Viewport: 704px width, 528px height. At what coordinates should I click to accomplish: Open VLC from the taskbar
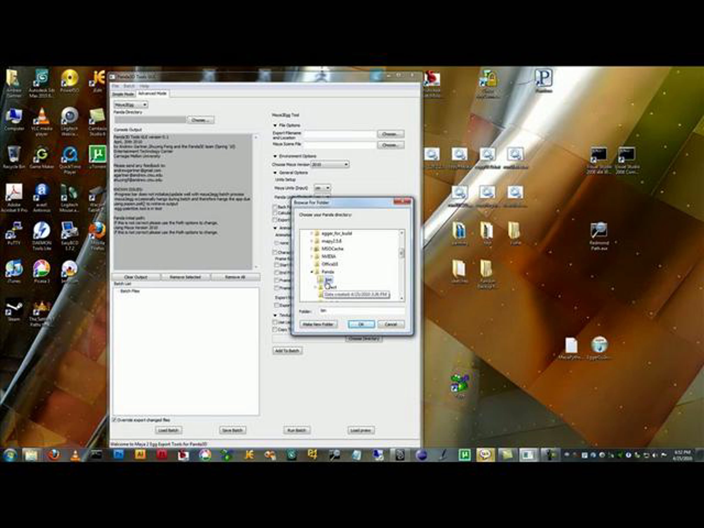75,456
